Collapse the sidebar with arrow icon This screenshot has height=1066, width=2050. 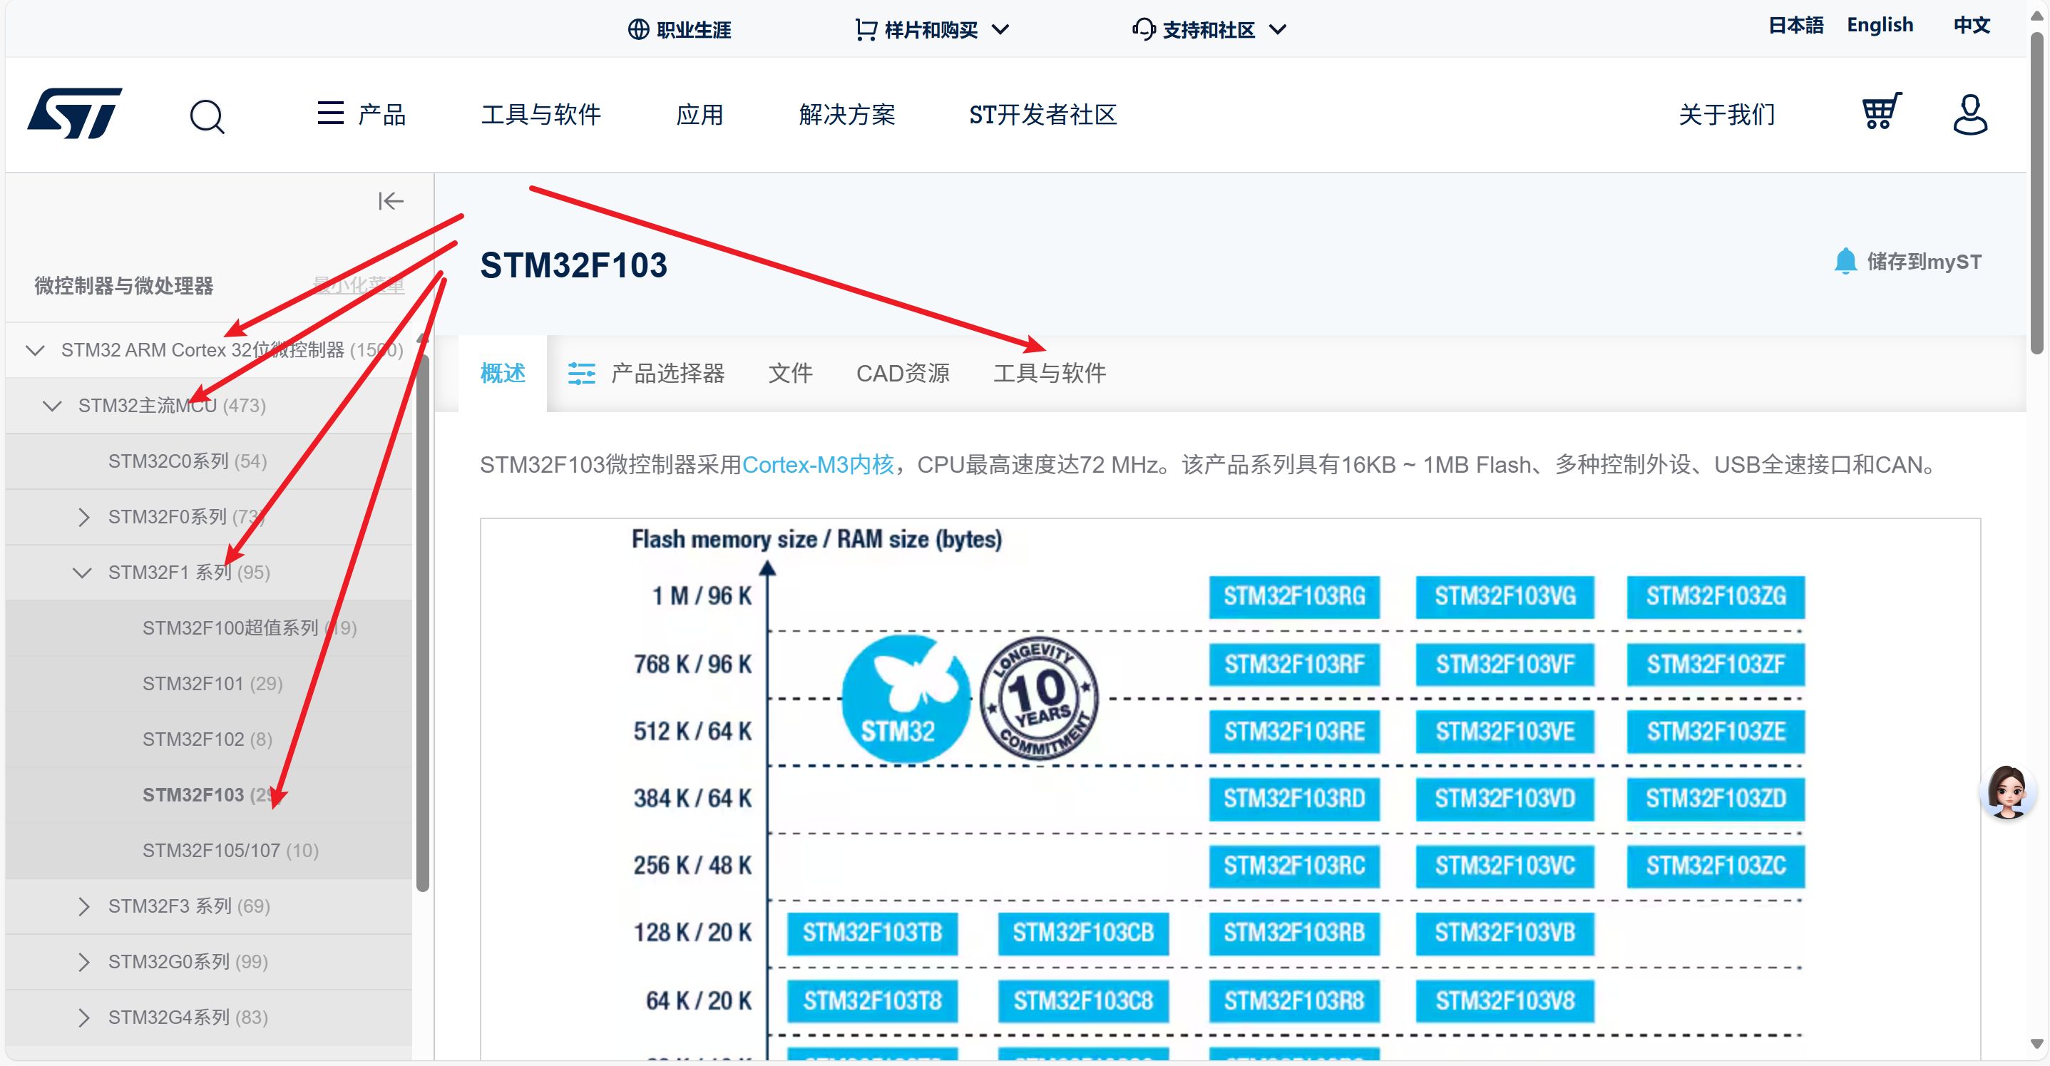point(391,201)
